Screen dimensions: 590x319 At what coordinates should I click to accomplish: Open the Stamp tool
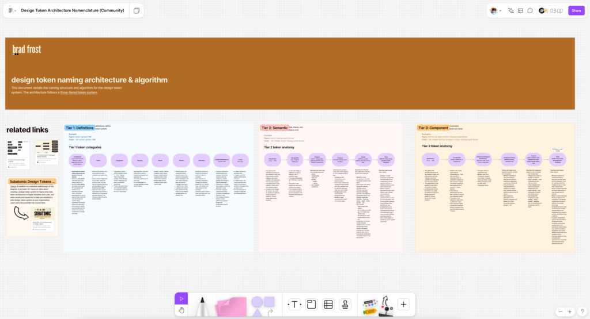(x=345, y=305)
